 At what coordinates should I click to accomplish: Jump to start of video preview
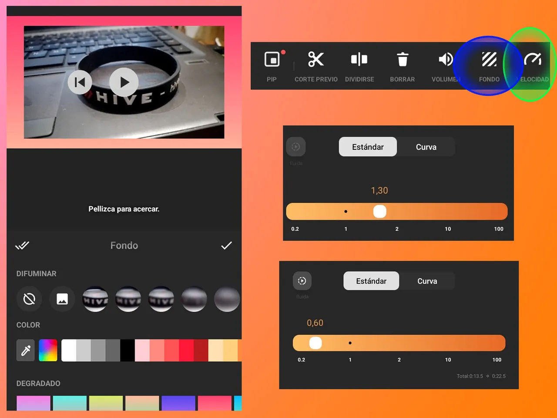coord(80,82)
